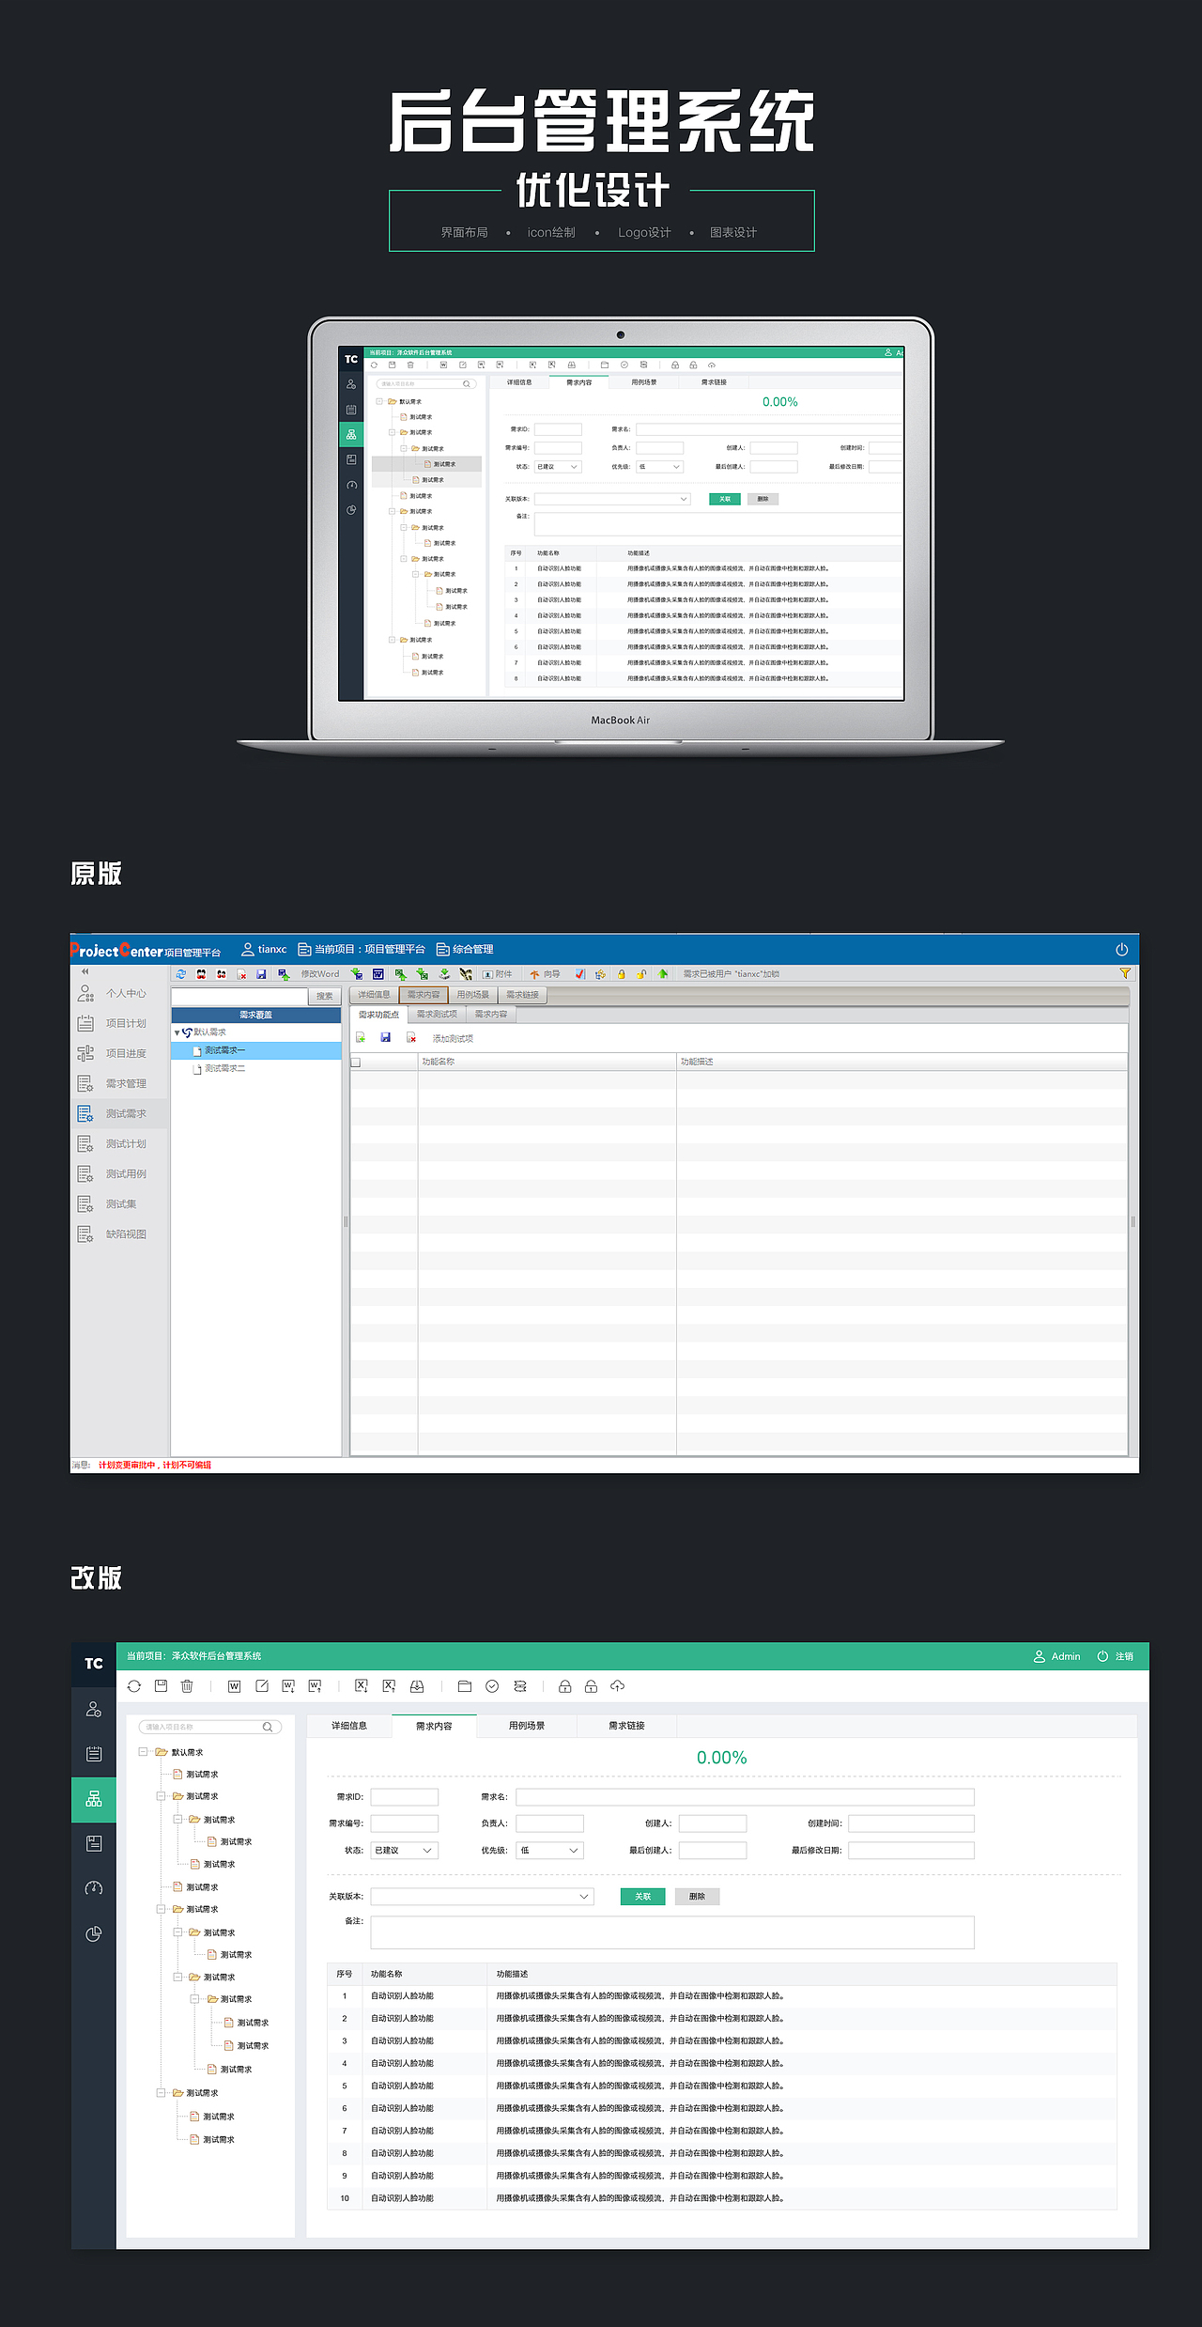The height and width of the screenshot is (2327, 1202).
Task: Click the cloud upload icon in 改版 toolbar
Action: click(x=618, y=1686)
